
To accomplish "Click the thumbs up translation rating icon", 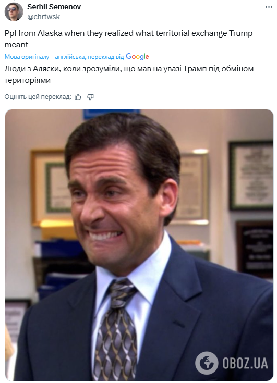I will coord(78,97).
